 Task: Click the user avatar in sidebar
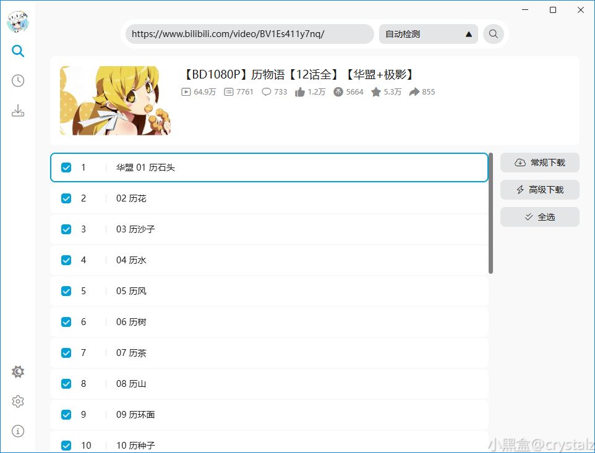click(18, 22)
